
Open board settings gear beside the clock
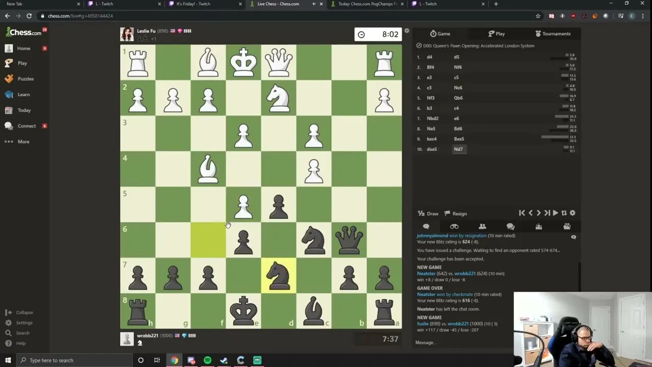[x=406, y=31]
